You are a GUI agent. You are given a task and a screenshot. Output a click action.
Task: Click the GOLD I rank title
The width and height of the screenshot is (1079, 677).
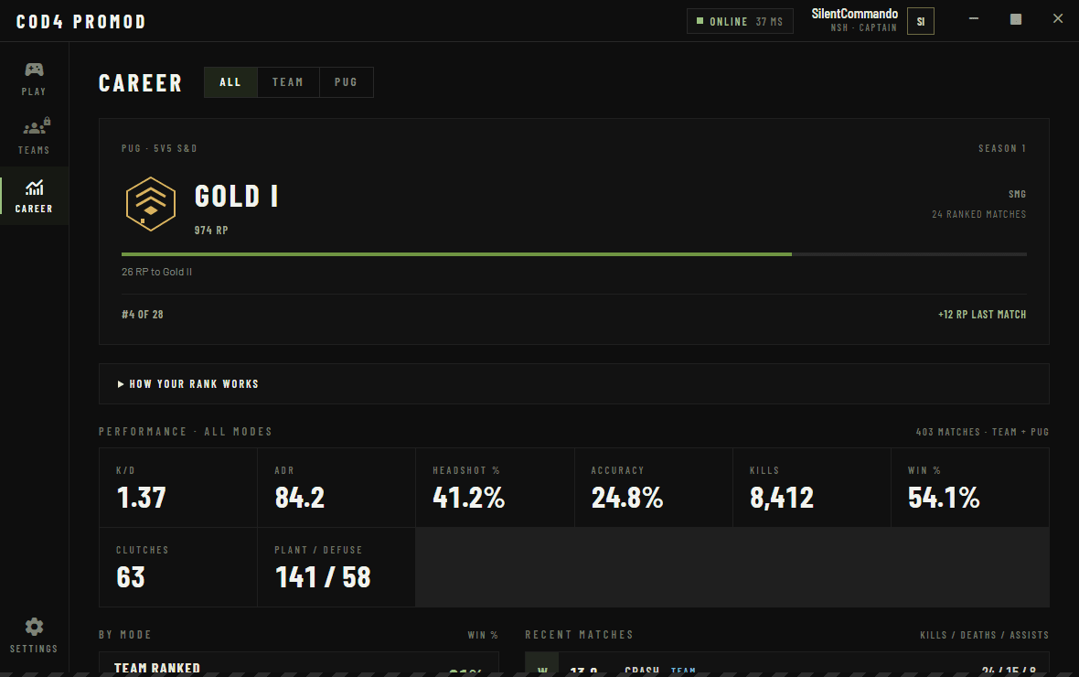(x=236, y=197)
